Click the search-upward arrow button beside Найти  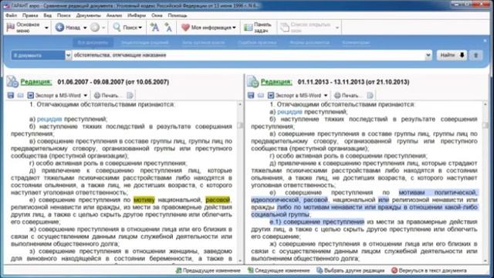tap(476, 55)
